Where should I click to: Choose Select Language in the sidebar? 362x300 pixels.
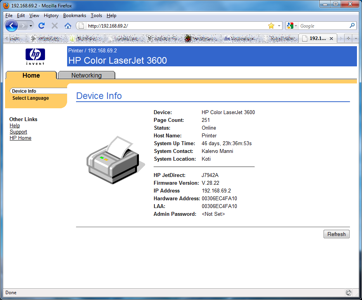(31, 98)
